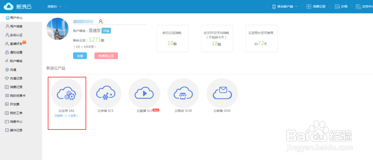Expand the 控制台 dropdown menu
Image resolution: width=373 pixels, height=160 pixels.
[x=54, y=7]
